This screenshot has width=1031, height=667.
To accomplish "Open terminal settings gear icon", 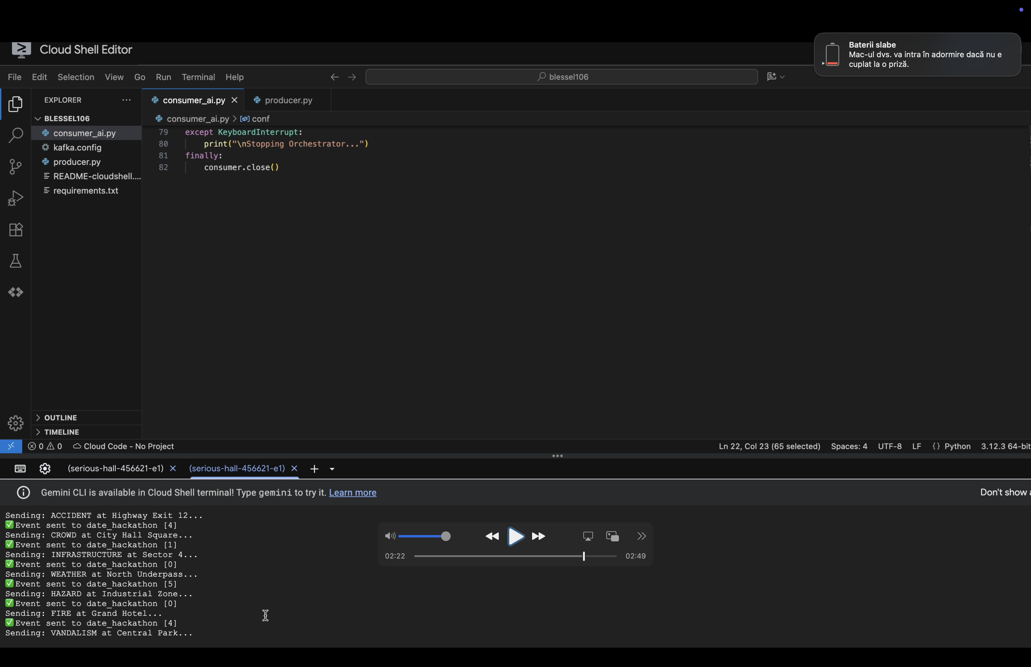I will point(45,469).
